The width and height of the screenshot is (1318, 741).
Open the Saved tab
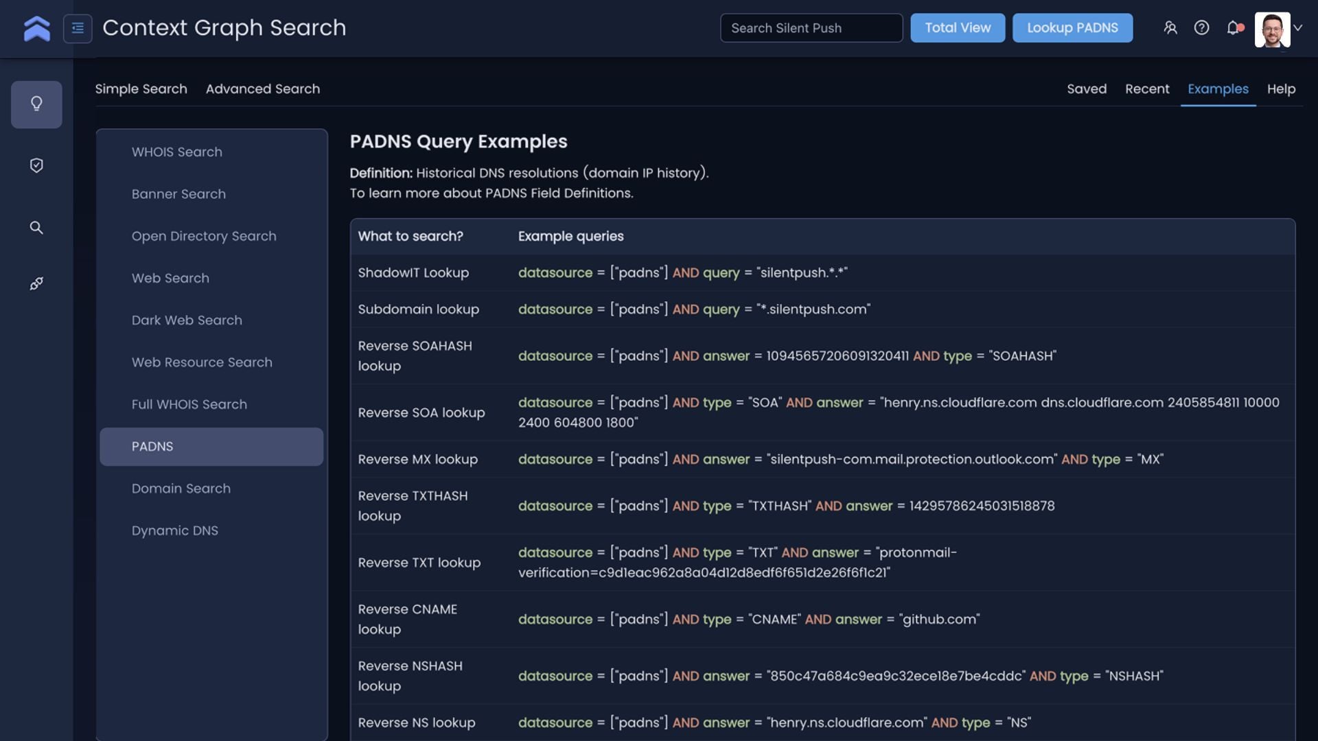[x=1087, y=89]
